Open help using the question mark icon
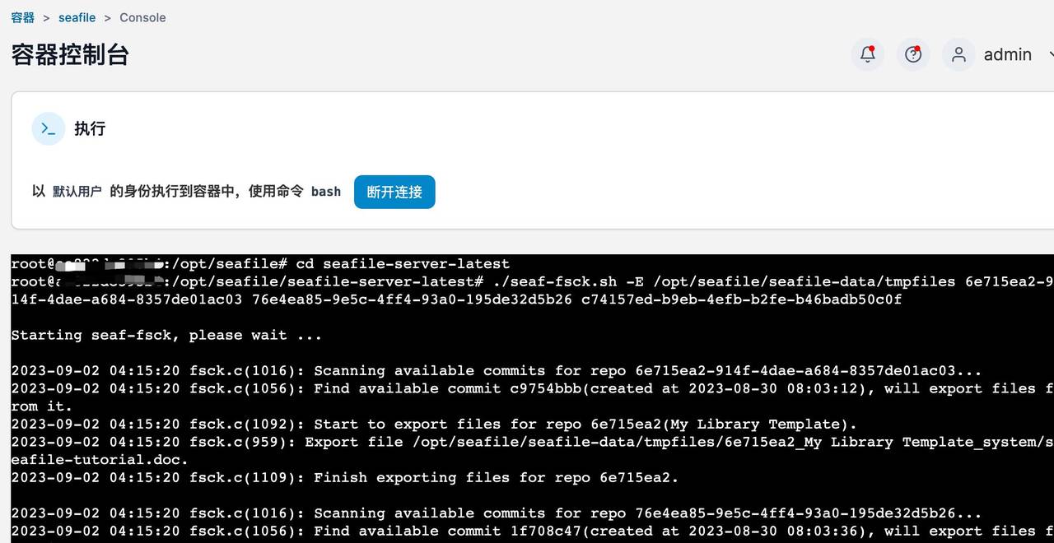The image size is (1054, 543). [x=913, y=53]
